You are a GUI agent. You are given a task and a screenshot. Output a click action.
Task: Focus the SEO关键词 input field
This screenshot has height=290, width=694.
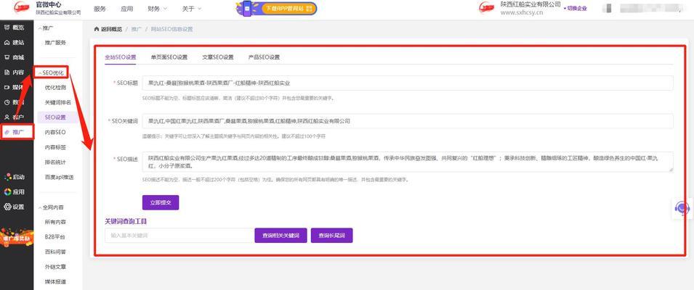tap(408, 121)
